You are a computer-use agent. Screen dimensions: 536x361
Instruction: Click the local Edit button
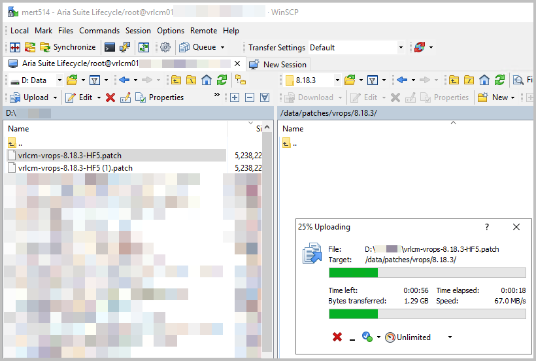click(x=79, y=97)
